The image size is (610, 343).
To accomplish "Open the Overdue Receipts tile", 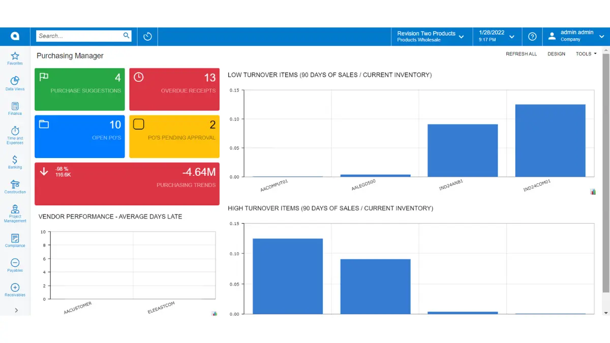I will coord(174,89).
